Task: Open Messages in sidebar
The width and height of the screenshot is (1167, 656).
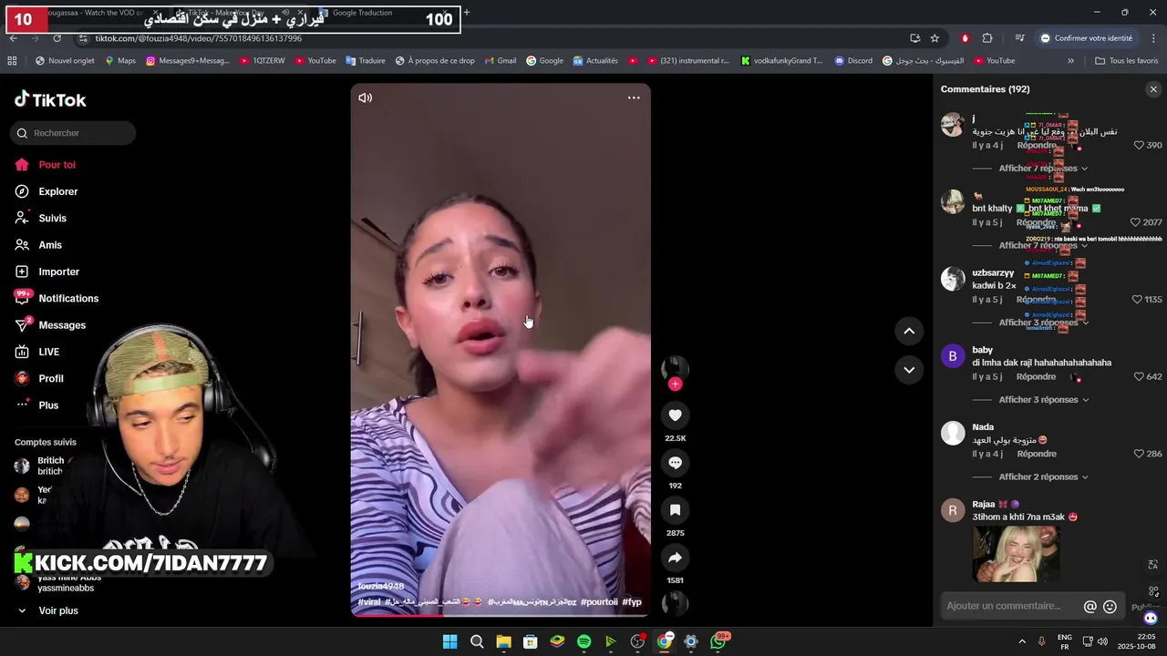Action: [50, 325]
